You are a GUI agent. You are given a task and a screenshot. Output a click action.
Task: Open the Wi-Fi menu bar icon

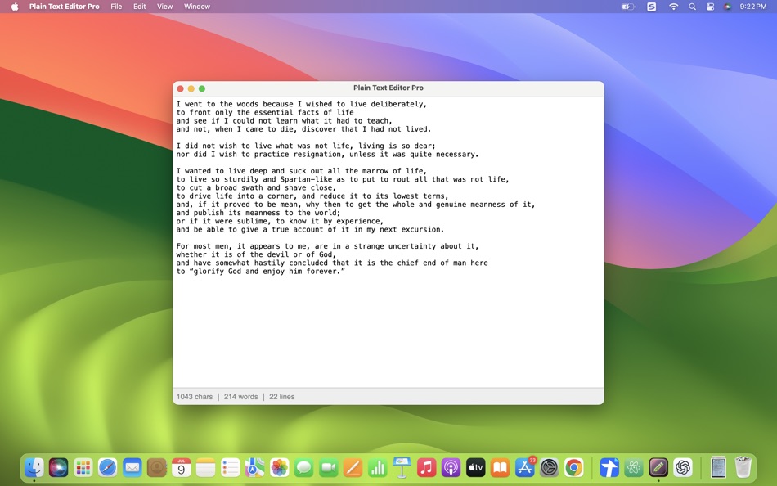click(x=673, y=7)
